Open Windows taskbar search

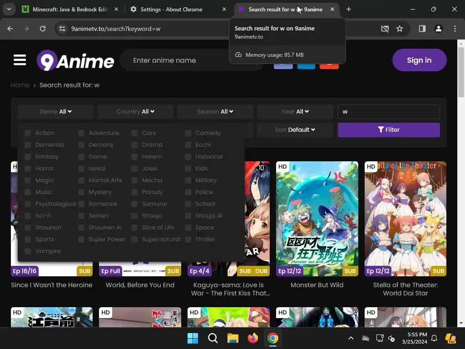coord(213,338)
